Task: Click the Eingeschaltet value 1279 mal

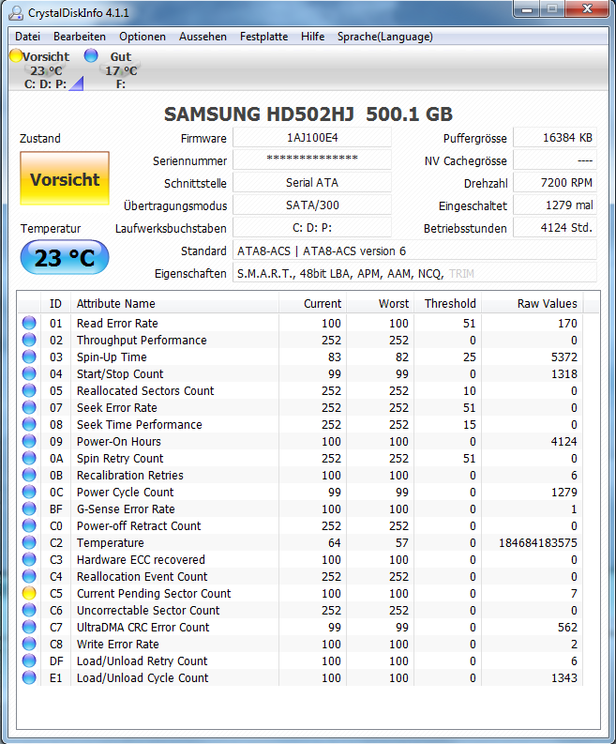Action: coord(555,205)
